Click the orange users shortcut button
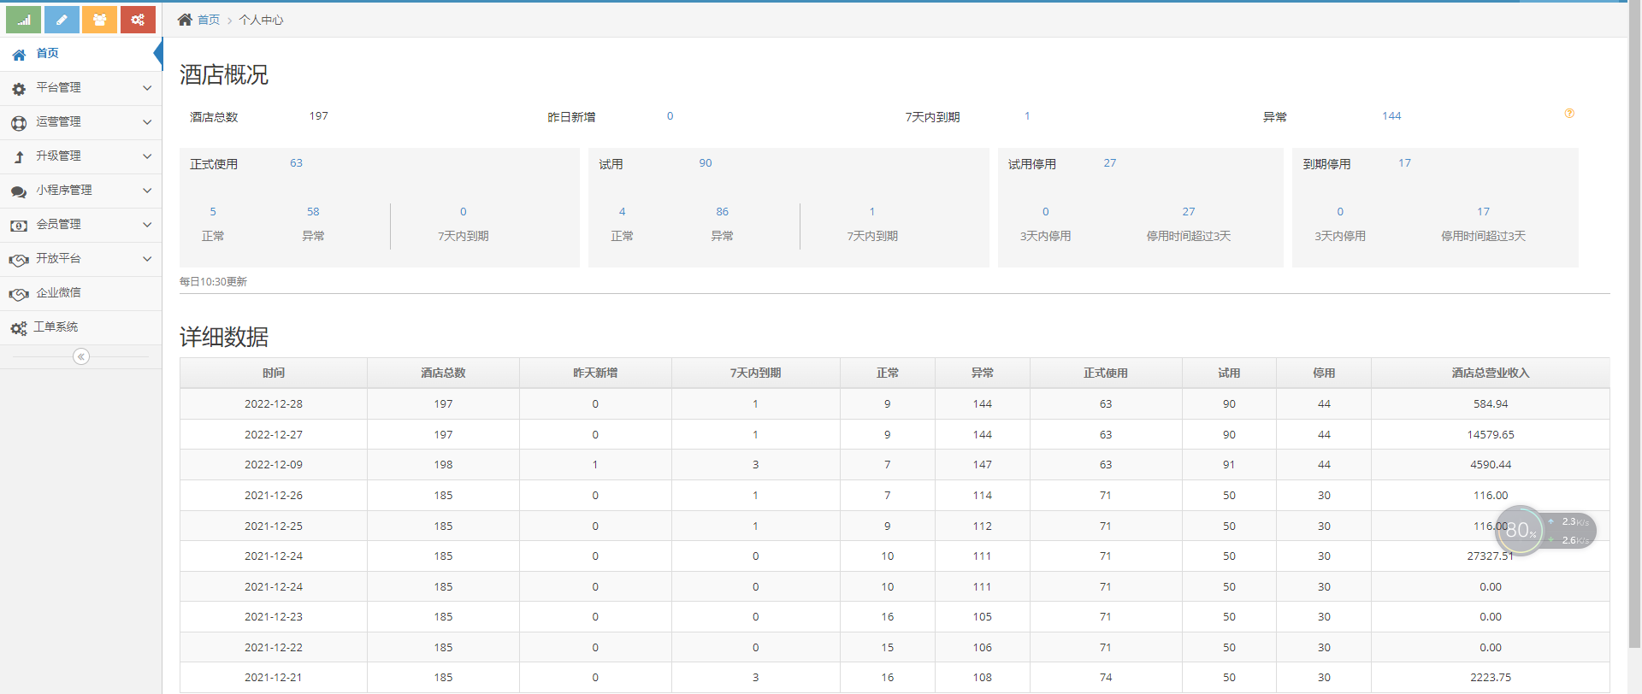This screenshot has width=1642, height=694. [100, 20]
